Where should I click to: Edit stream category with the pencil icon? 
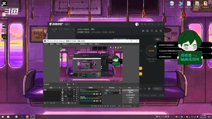(89, 32)
